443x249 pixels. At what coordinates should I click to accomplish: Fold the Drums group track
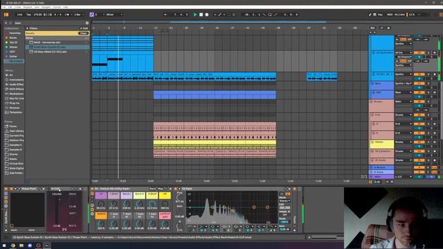point(372,102)
